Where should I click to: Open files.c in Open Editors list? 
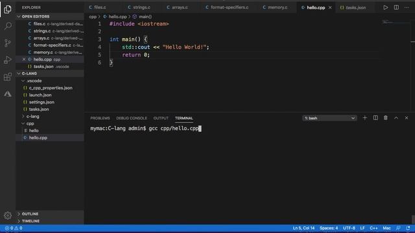click(50, 24)
